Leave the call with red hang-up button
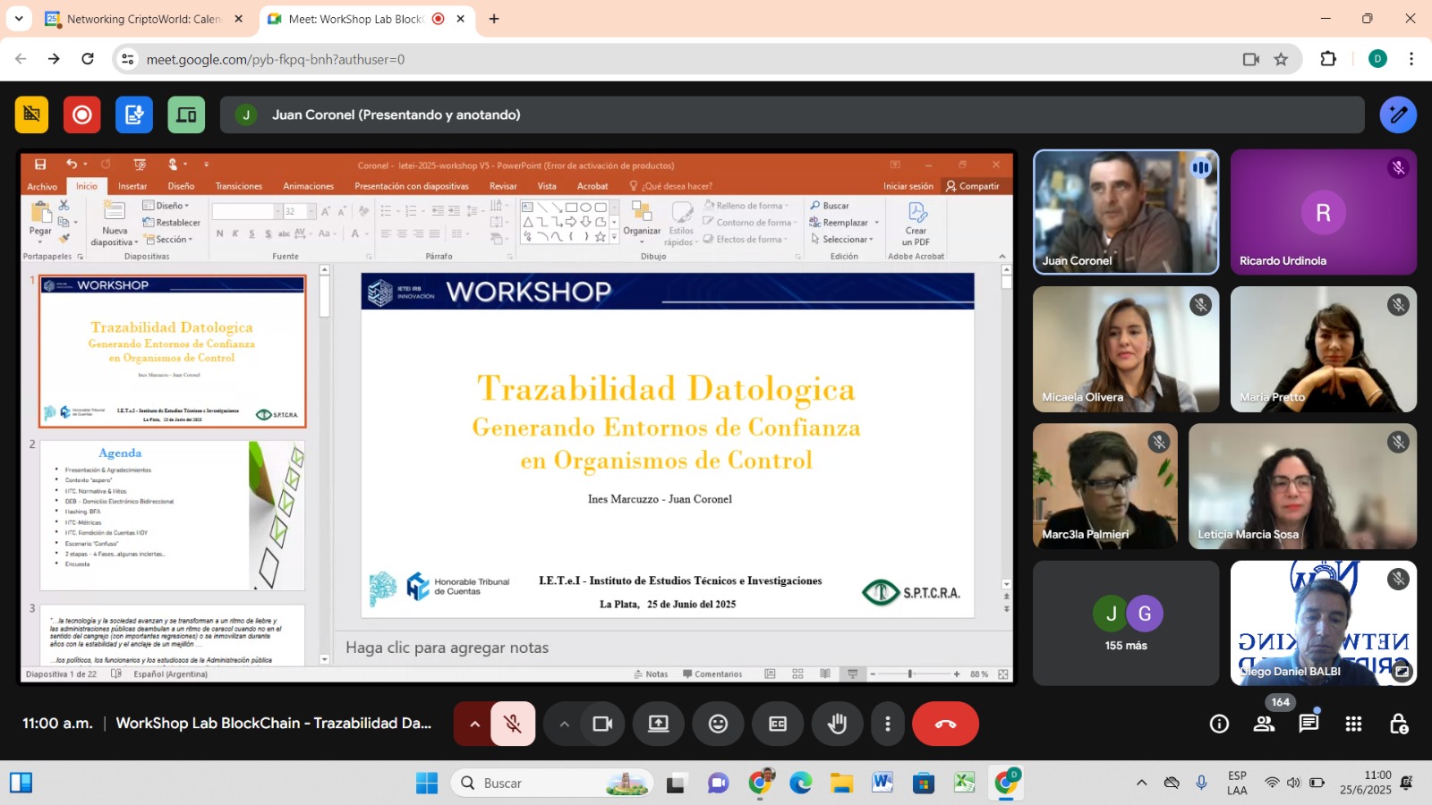Image resolution: width=1432 pixels, height=805 pixels. pos(945,724)
